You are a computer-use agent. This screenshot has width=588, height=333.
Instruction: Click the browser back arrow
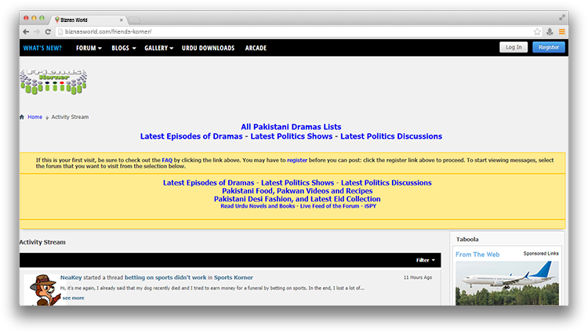click(26, 31)
